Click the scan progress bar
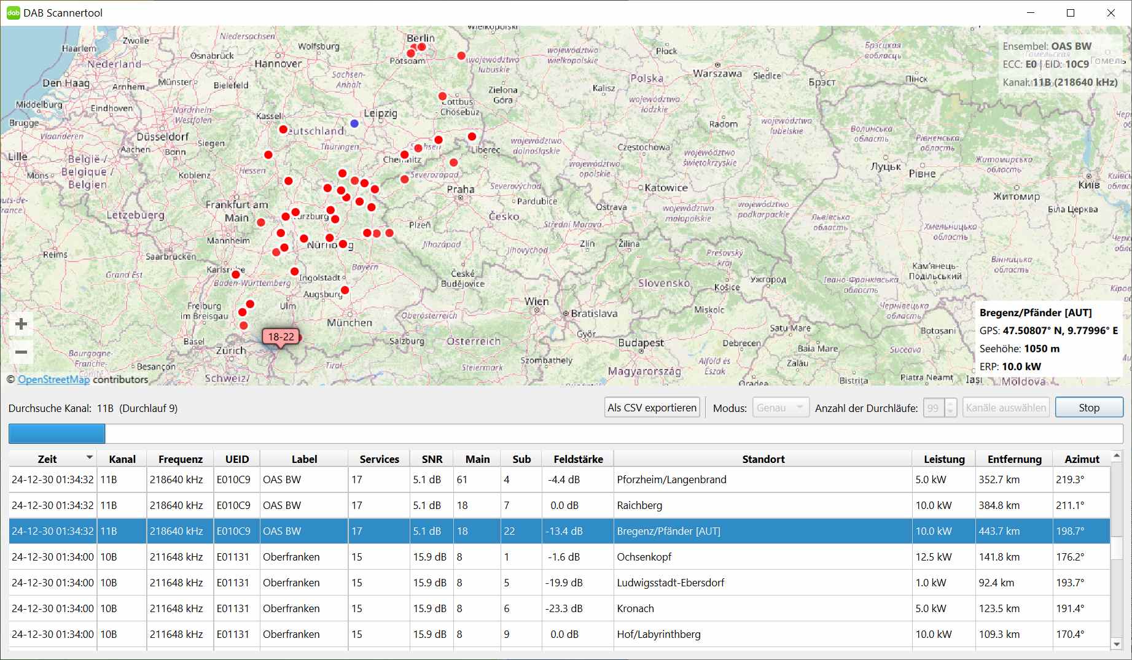The image size is (1132, 660). [565, 433]
